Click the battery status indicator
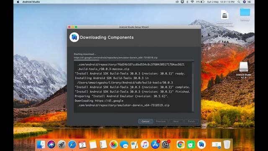The width and height of the screenshot is (268, 151). (200, 2)
